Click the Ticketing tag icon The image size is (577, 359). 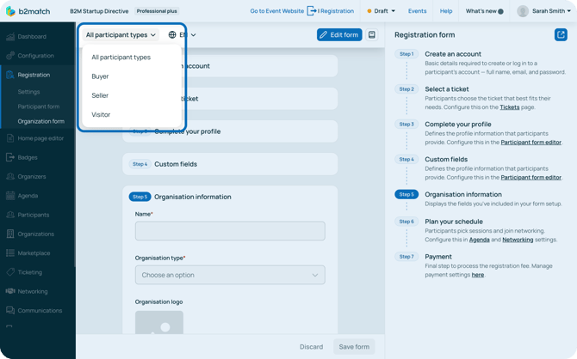click(x=10, y=272)
